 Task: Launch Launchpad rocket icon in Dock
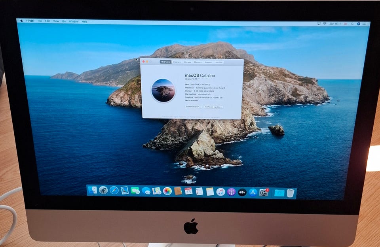click(103, 190)
